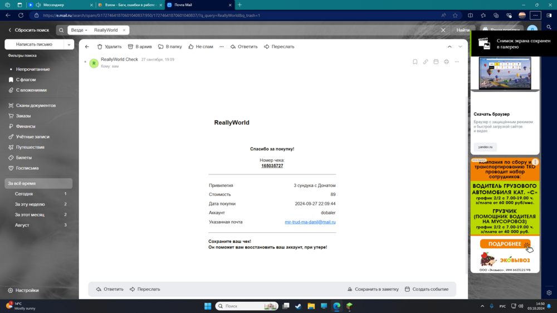Go to previous message up chevron
This screenshot has width=557, height=313.
tap(449, 47)
